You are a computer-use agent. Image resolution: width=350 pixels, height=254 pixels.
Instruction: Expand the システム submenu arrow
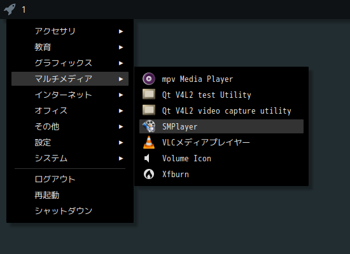pos(121,158)
